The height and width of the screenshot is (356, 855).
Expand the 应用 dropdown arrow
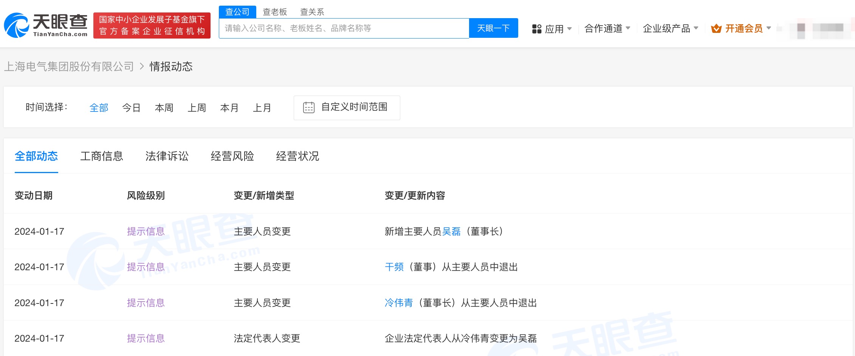(x=569, y=29)
